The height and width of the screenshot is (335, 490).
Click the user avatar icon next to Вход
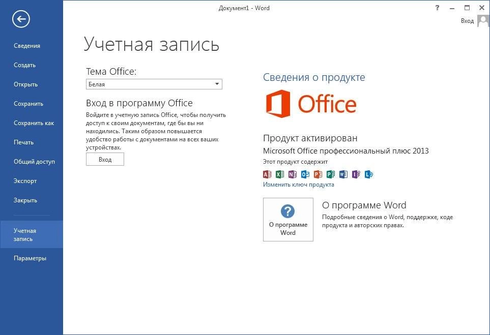pos(483,21)
